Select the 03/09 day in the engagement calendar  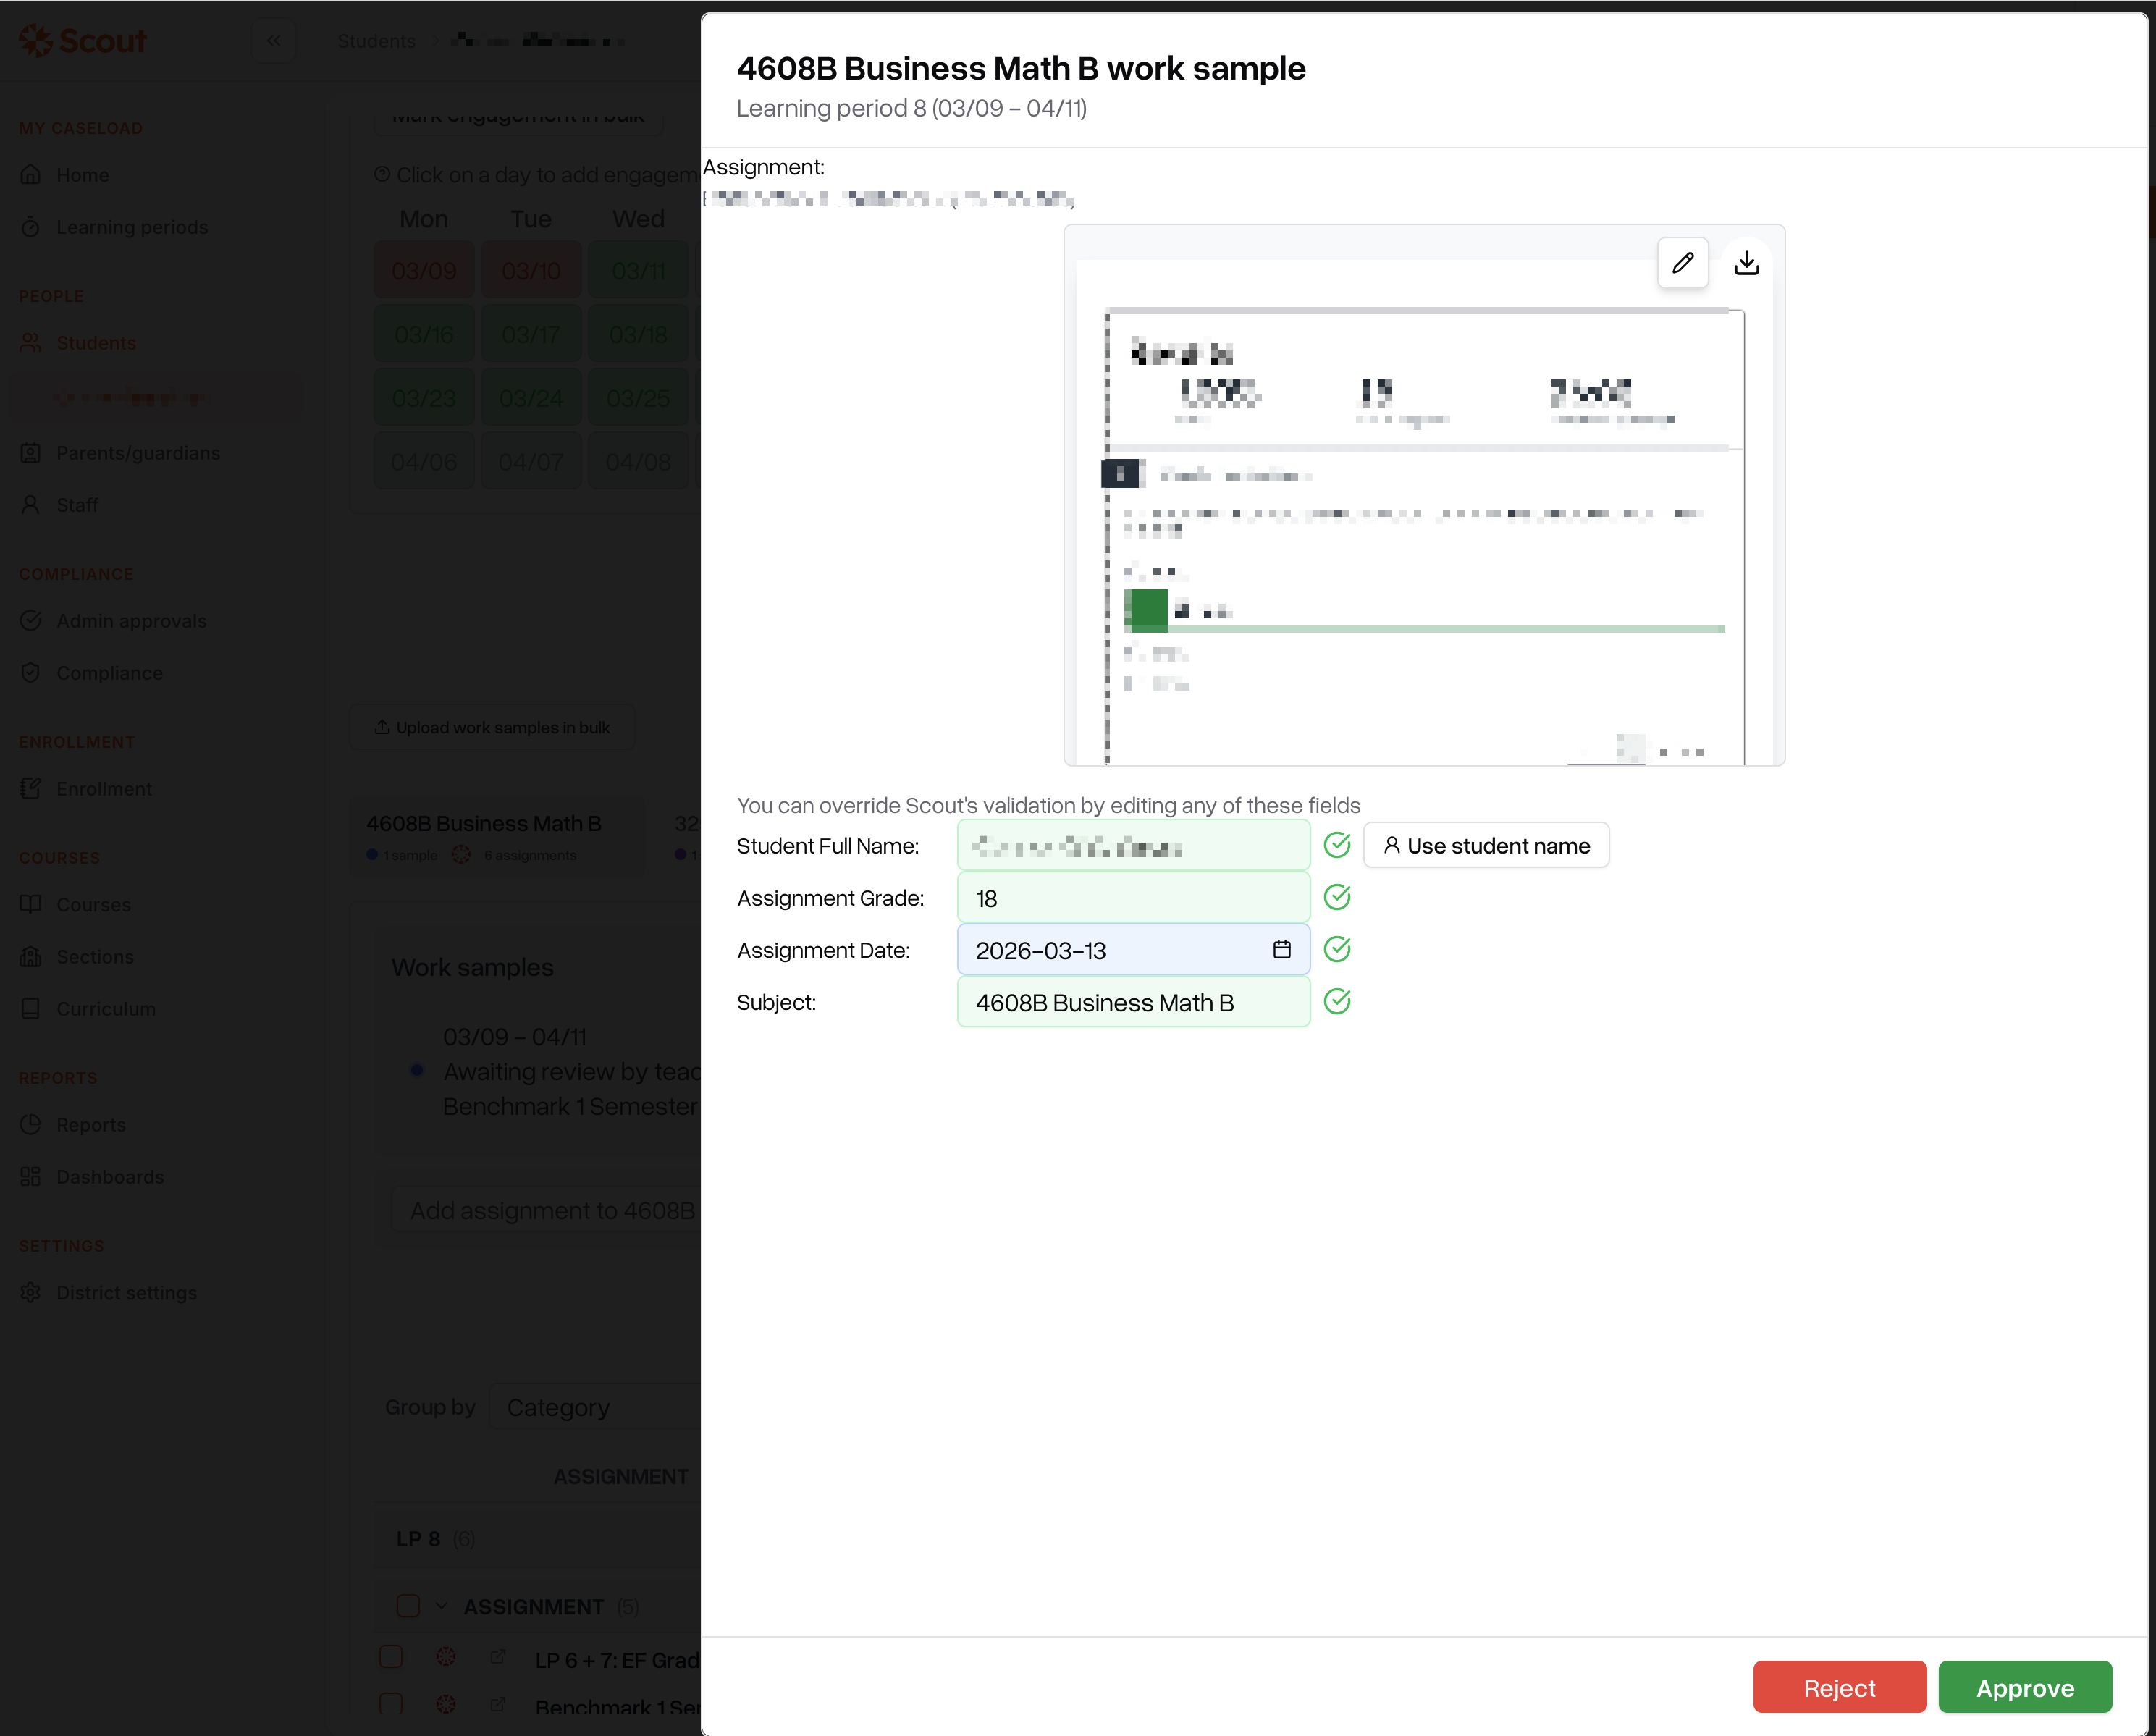pyautogui.click(x=424, y=270)
